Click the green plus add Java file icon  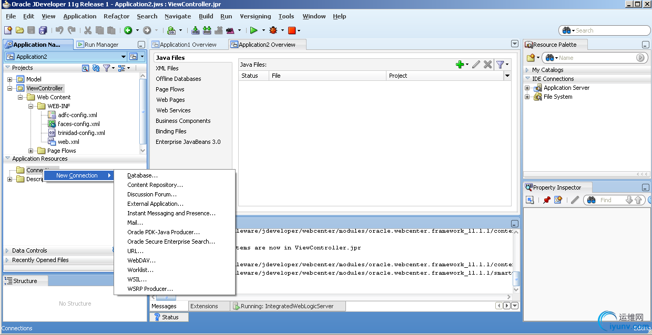coord(460,64)
